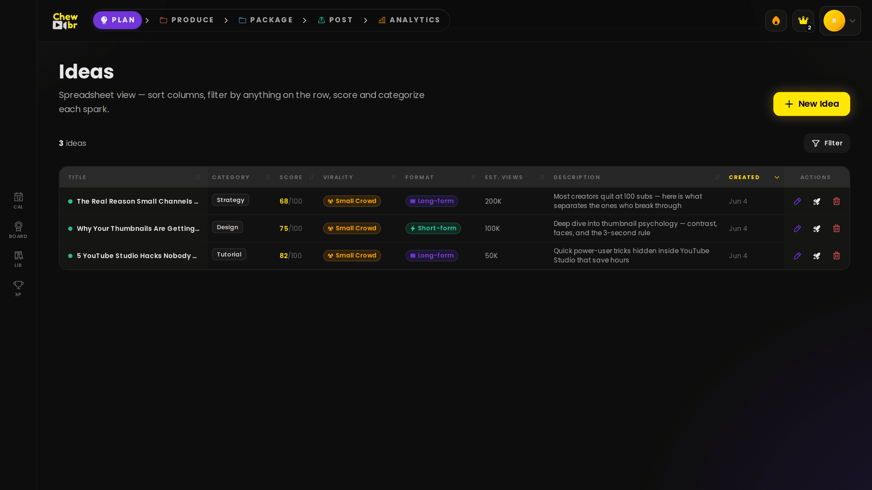Click the 100K estimated views value

tap(492, 229)
